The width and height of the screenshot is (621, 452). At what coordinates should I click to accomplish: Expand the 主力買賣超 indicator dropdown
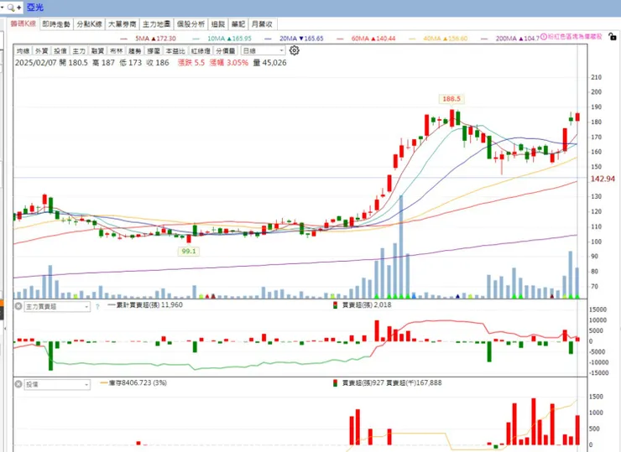coord(57,306)
